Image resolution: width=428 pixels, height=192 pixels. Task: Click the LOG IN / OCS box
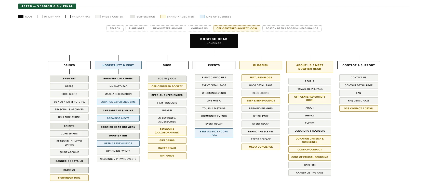click(x=167, y=79)
